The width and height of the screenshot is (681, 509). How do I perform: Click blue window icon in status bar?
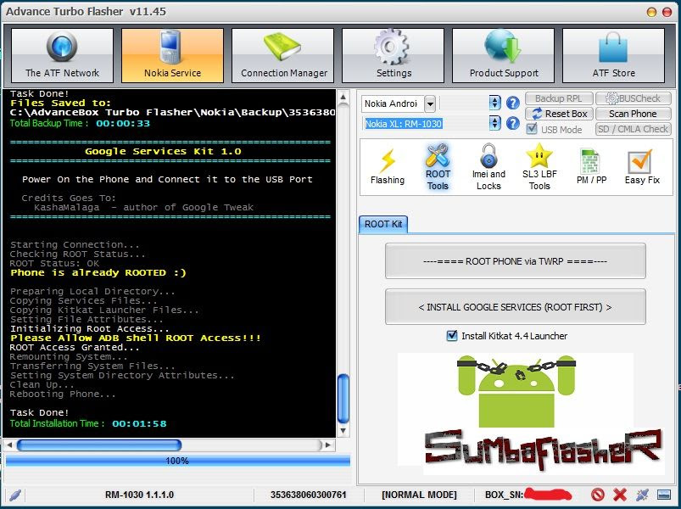(x=664, y=495)
